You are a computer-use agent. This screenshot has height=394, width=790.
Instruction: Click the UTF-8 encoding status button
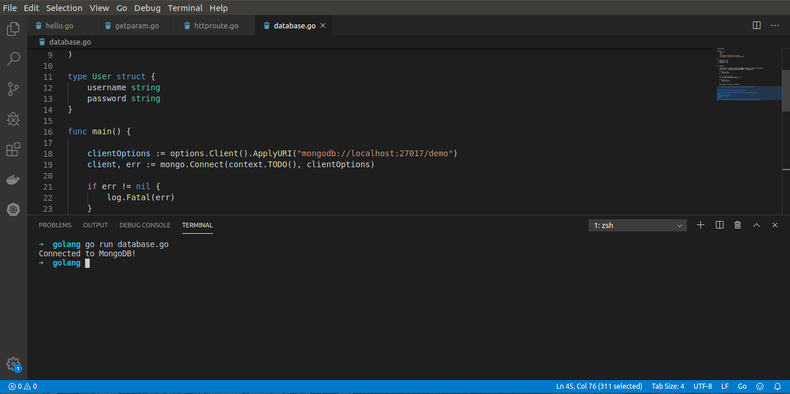[x=702, y=386]
